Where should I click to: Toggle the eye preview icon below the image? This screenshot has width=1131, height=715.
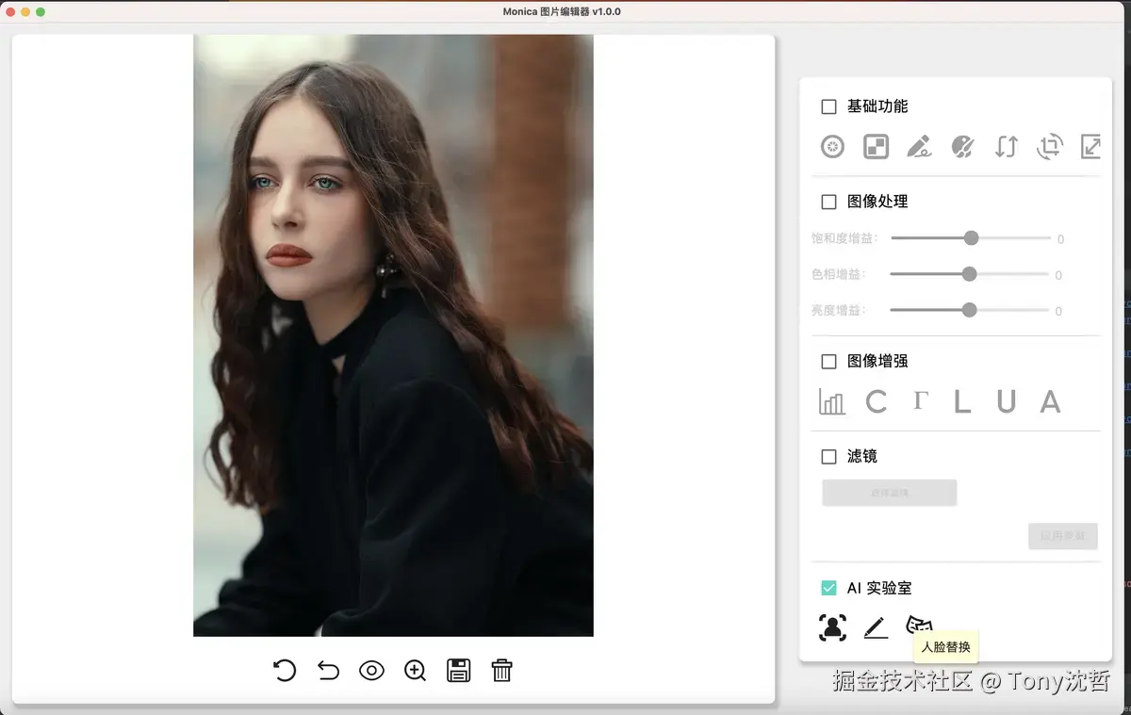click(x=371, y=671)
